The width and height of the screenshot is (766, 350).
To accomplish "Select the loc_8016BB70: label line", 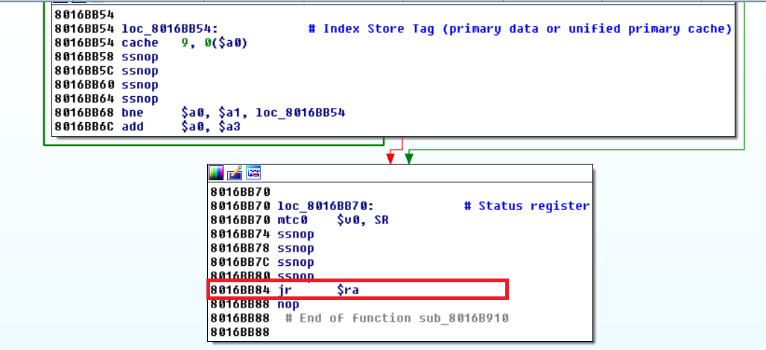I will coord(326,206).
